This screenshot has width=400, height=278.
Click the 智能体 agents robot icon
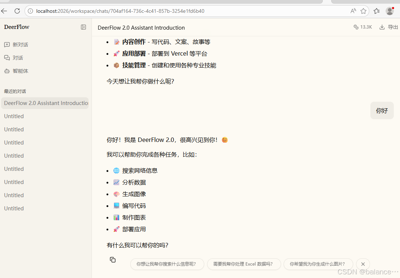(x=7, y=71)
